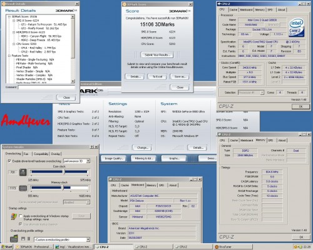Click the core clock chip icon
This screenshot has width=313, height=250.
pos(23,172)
